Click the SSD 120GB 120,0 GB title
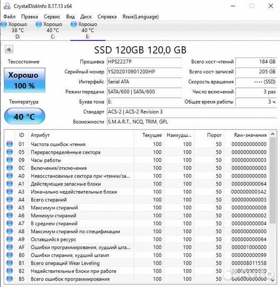 pos(140,50)
